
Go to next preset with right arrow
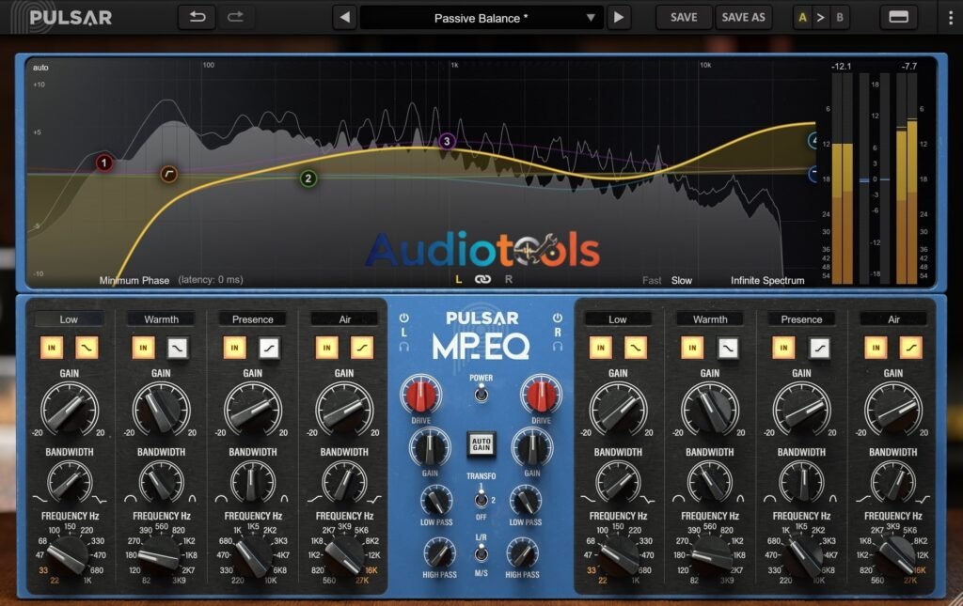[619, 18]
